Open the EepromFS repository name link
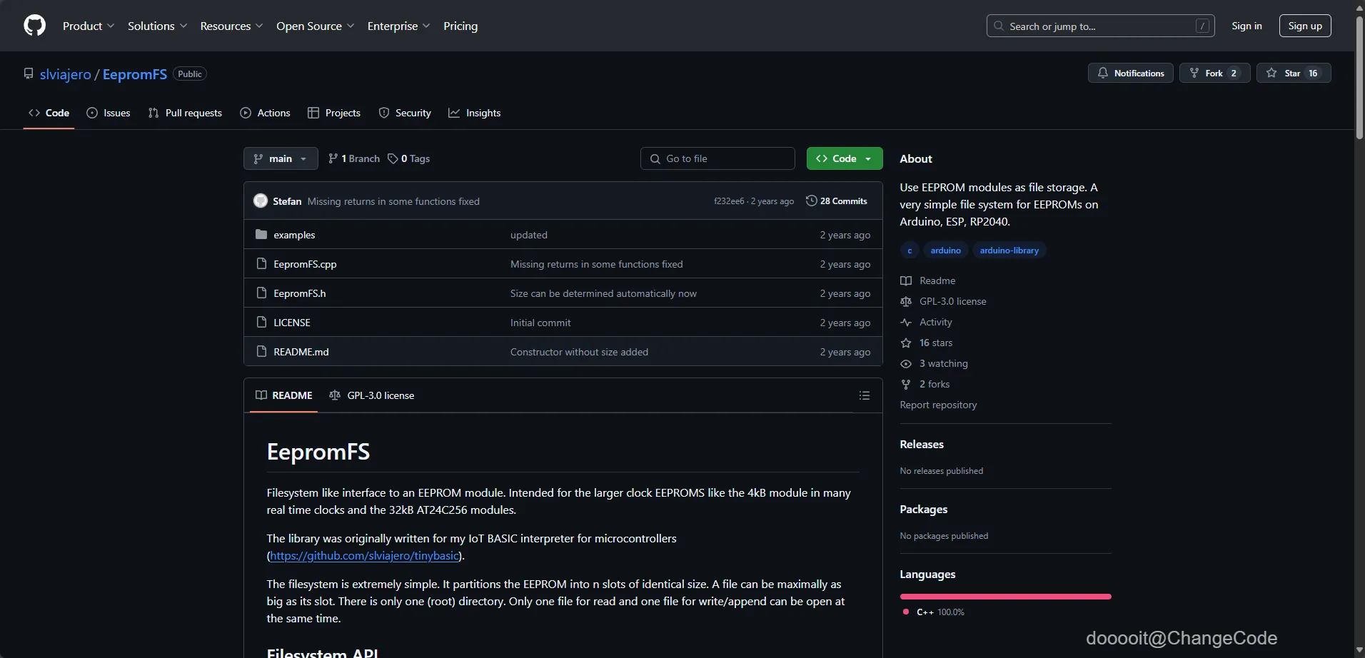1365x658 pixels. pos(135,74)
